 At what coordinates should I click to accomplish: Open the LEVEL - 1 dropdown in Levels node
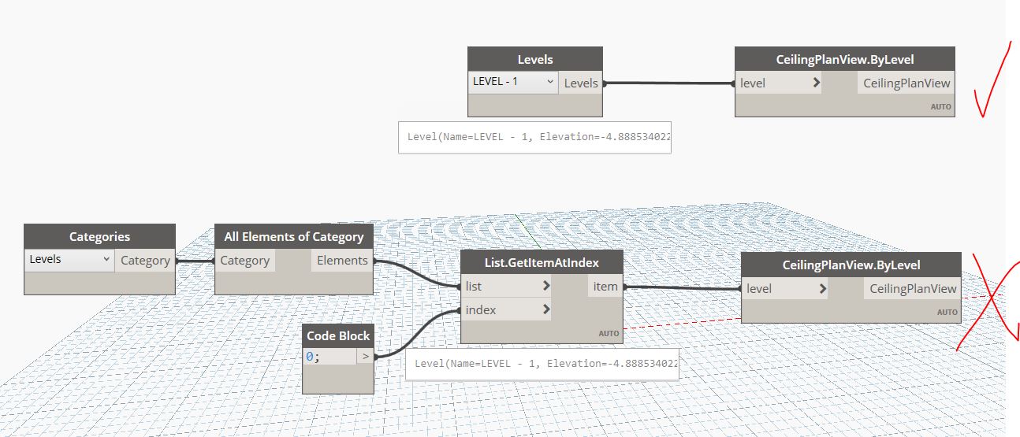pyautogui.click(x=513, y=82)
